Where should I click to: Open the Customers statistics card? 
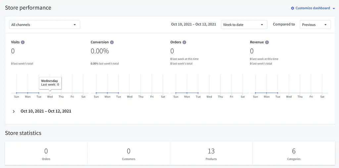coord(128,154)
